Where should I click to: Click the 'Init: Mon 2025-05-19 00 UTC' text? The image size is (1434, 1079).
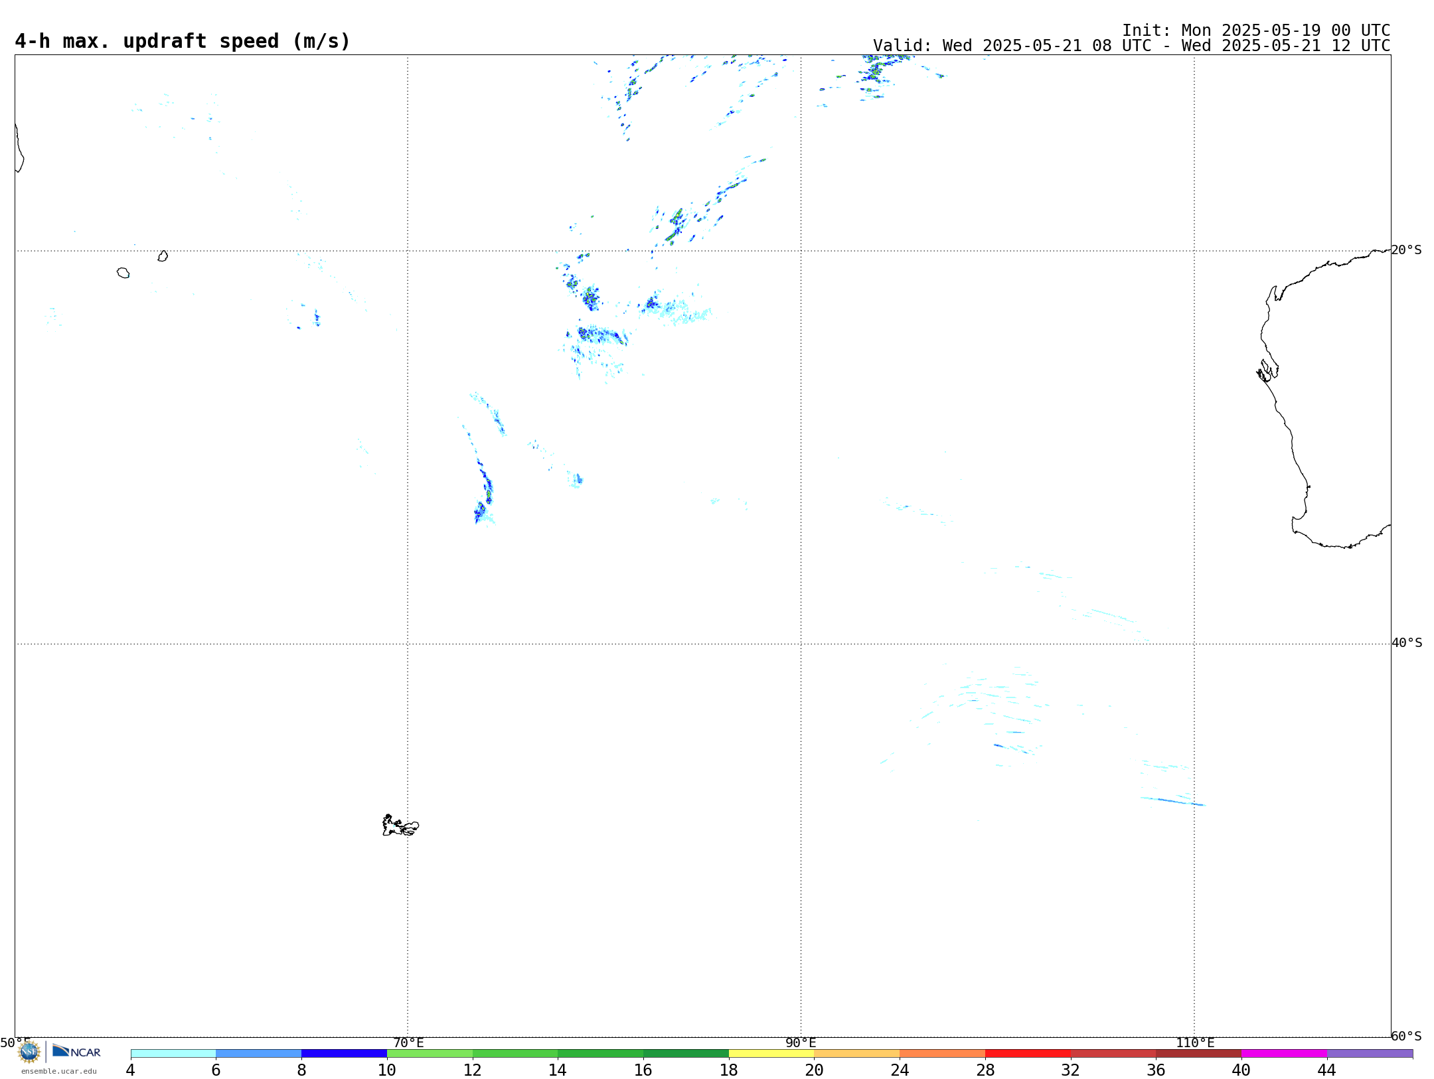(1256, 31)
